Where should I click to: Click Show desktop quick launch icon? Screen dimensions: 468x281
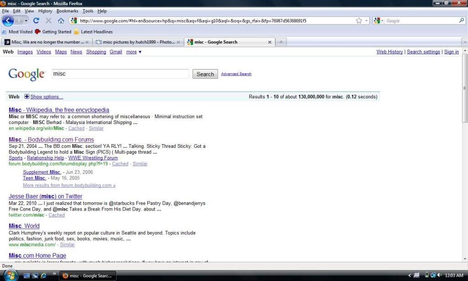(27, 276)
